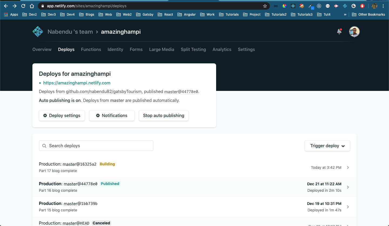This screenshot has width=389, height=226.
Task: Open the Chrome profile avatar
Action: click(x=374, y=6)
